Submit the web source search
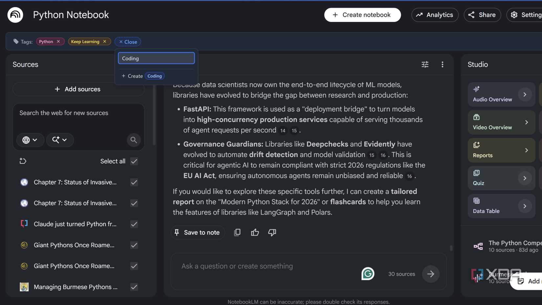542x305 pixels. (134, 140)
